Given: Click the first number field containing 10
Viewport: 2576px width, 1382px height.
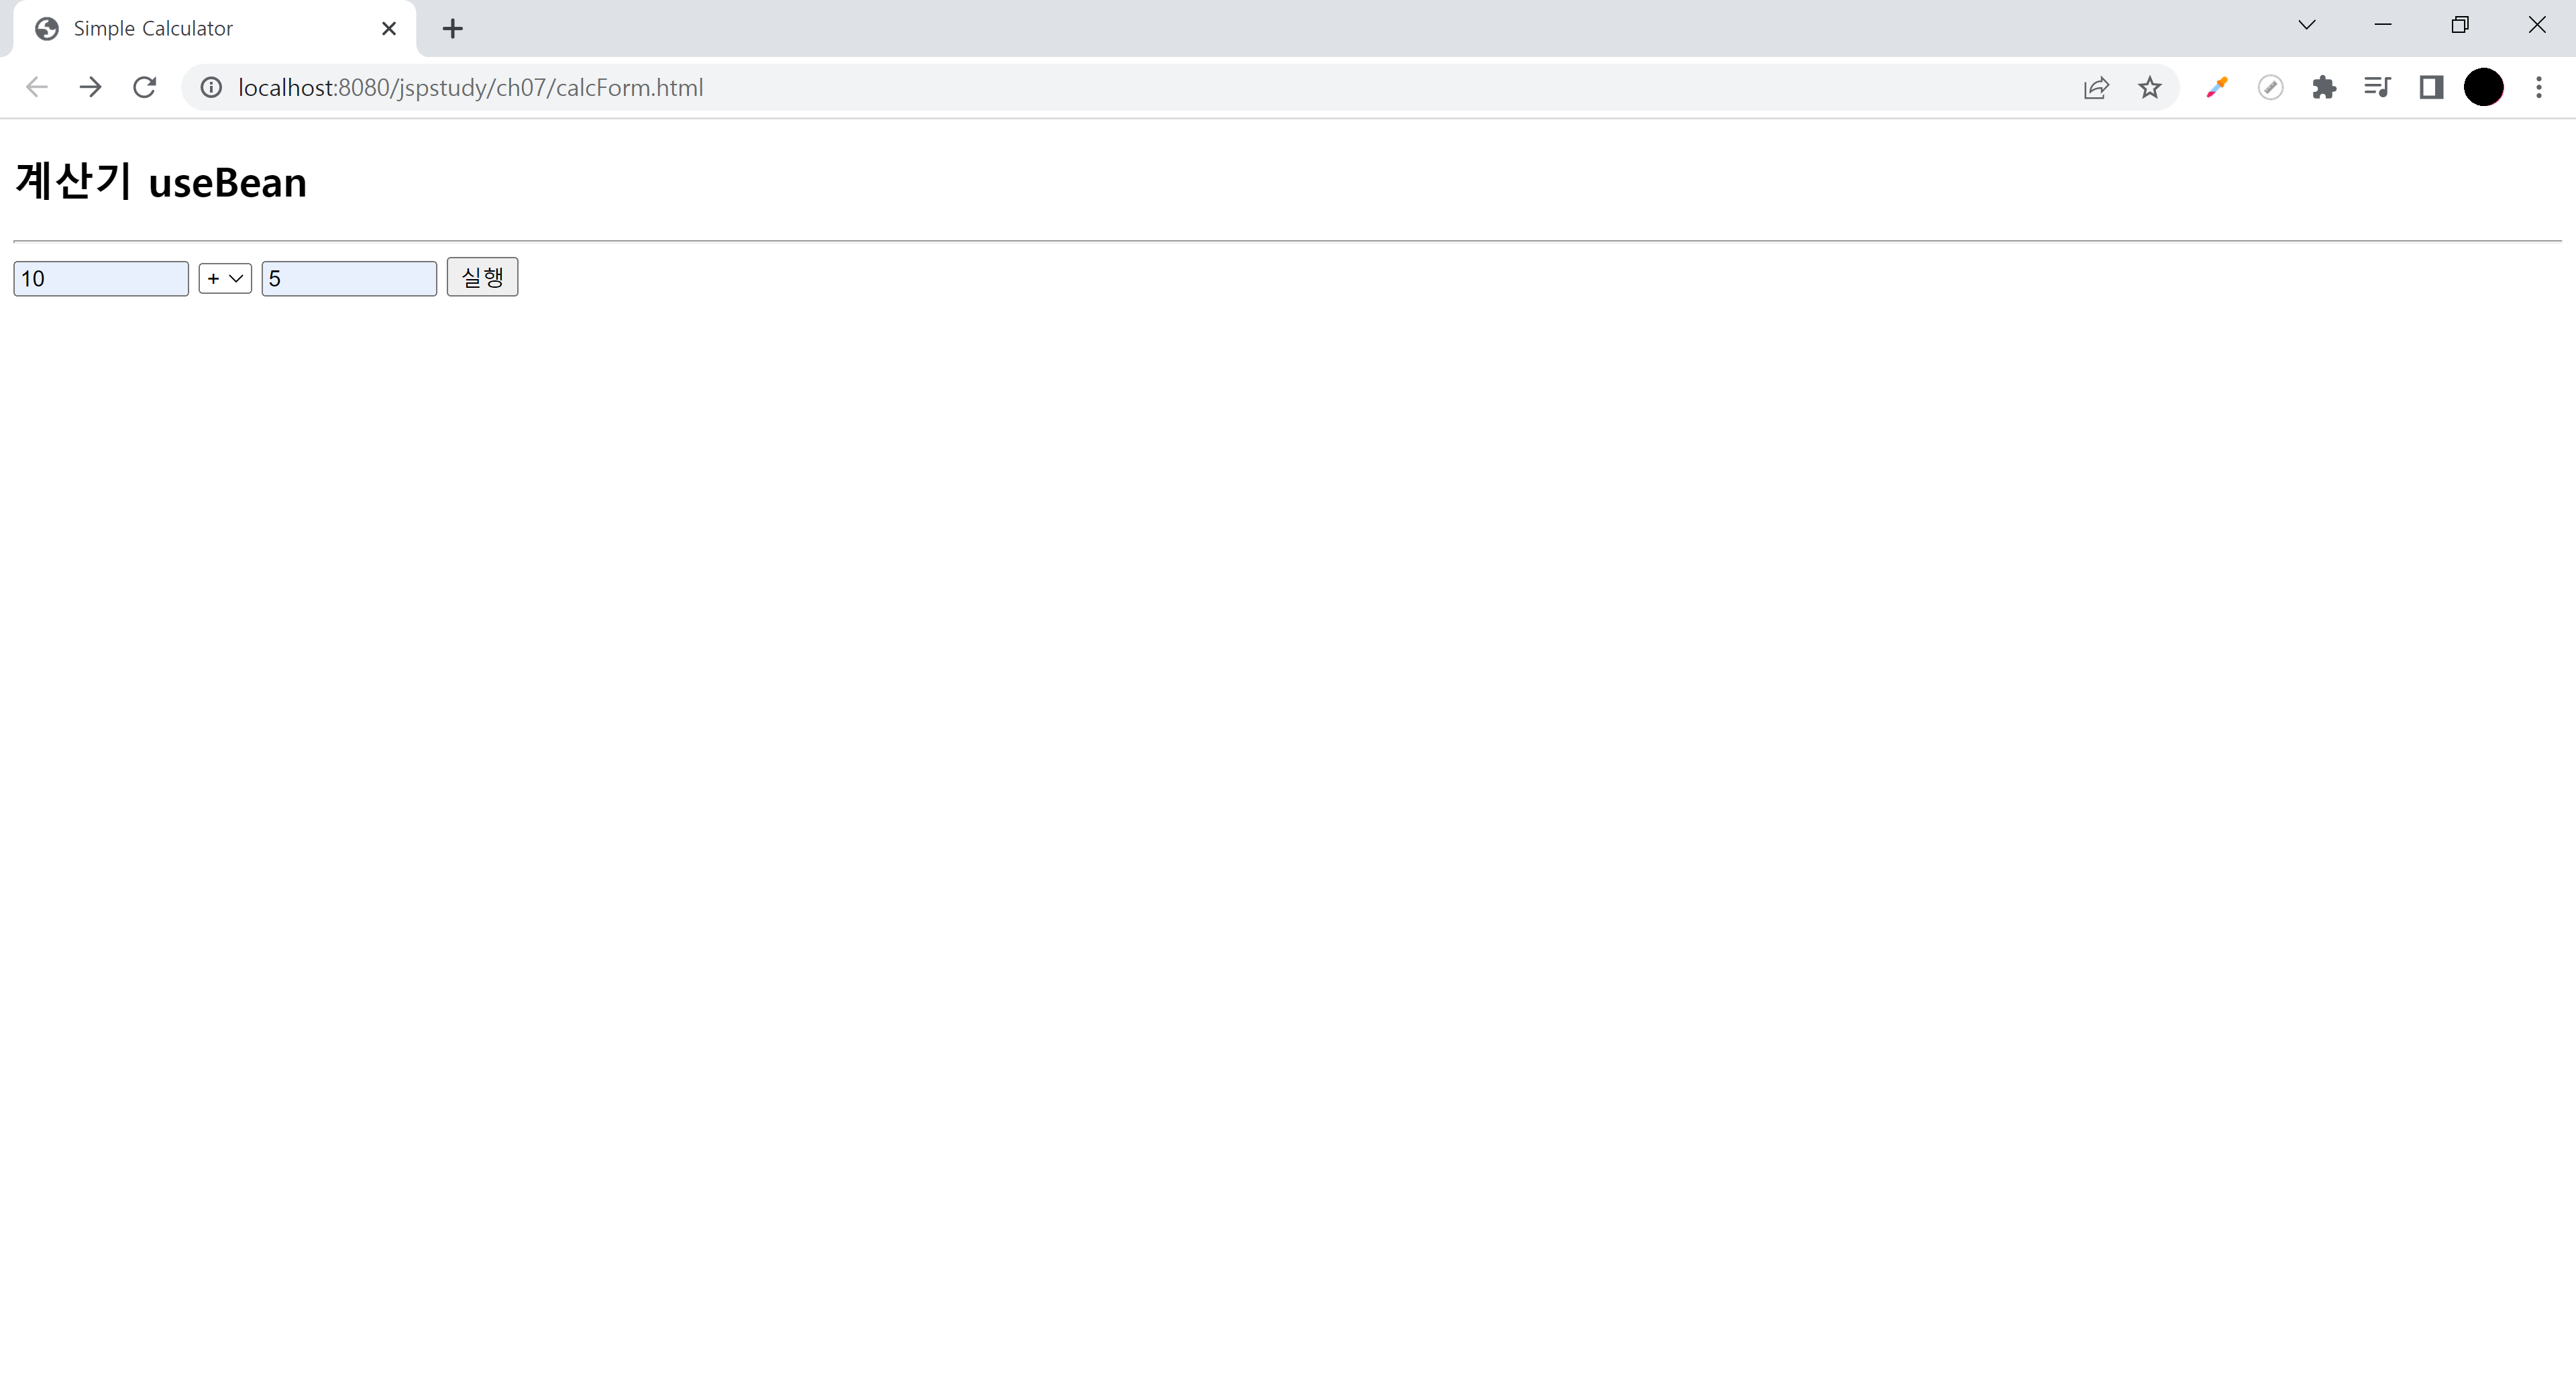Looking at the screenshot, I should pyautogui.click(x=101, y=279).
